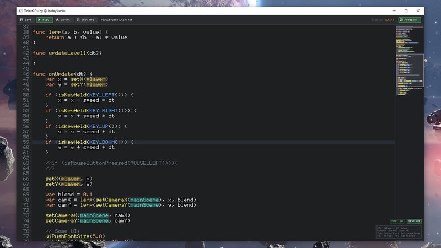Click 'return a + (b - a) * value' line
The width and height of the screenshot is (441, 248).
tap(86, 37)
